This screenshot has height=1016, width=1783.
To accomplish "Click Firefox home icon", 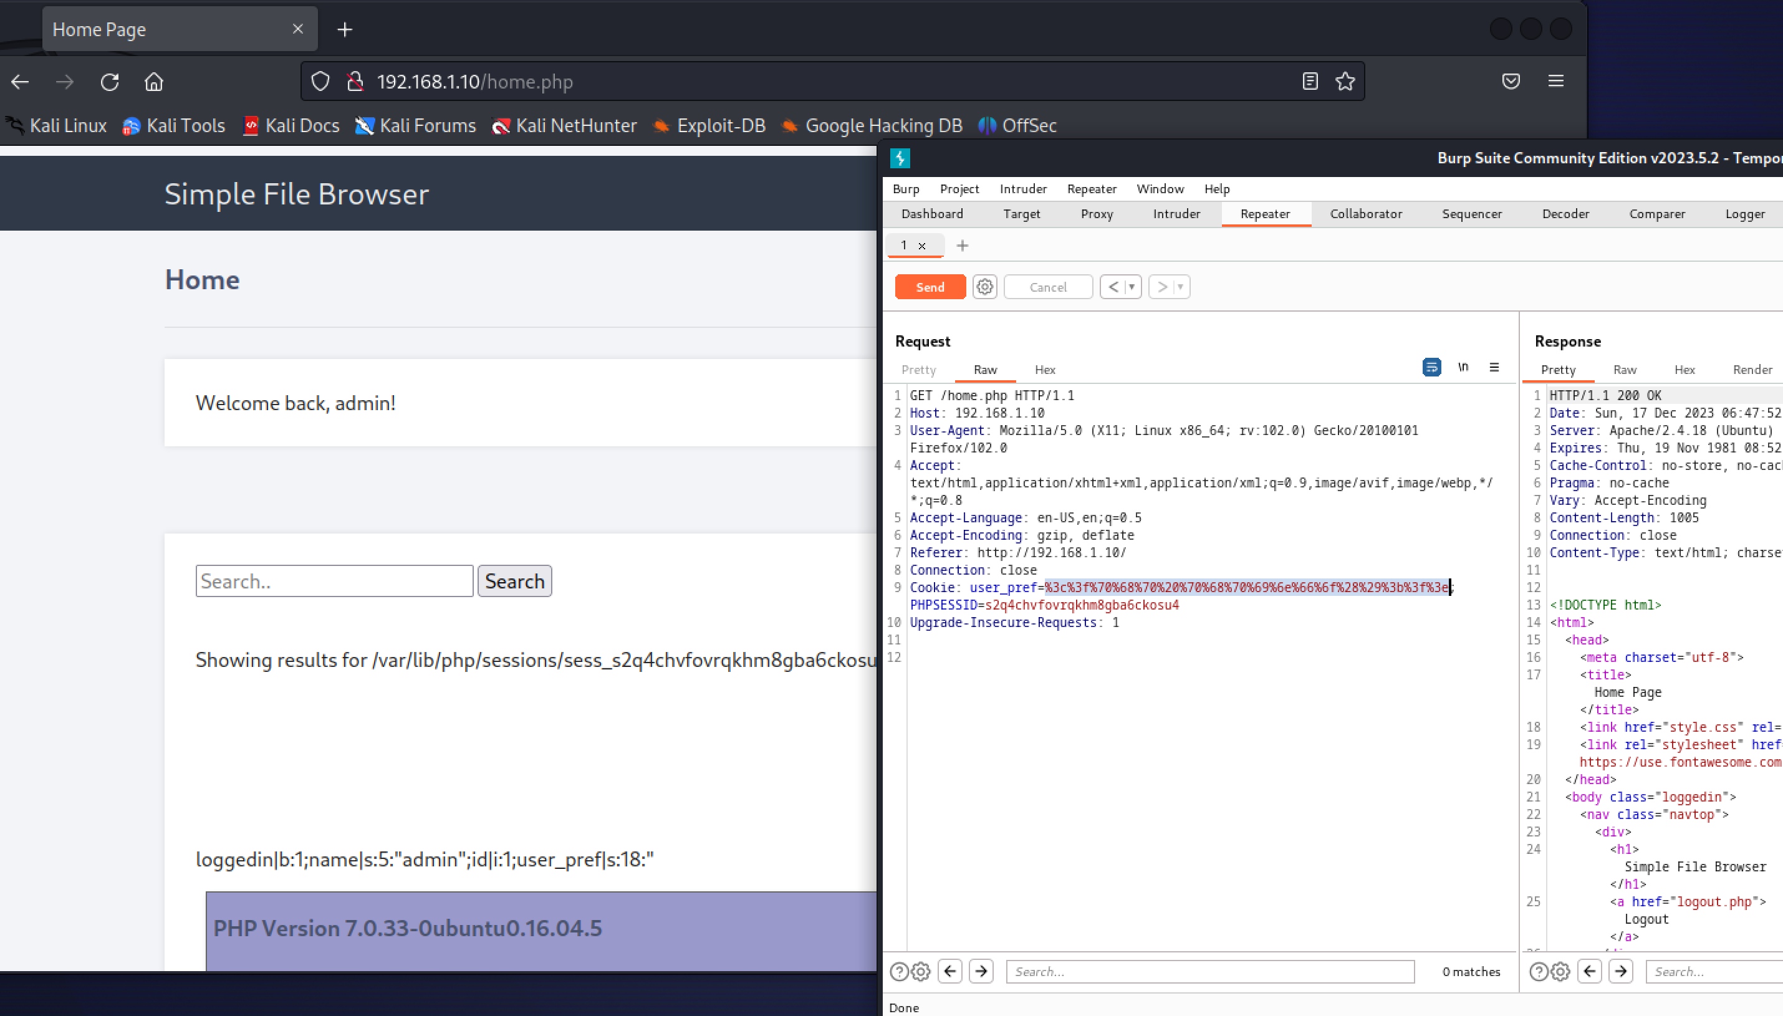I will [x=153, y=82].
